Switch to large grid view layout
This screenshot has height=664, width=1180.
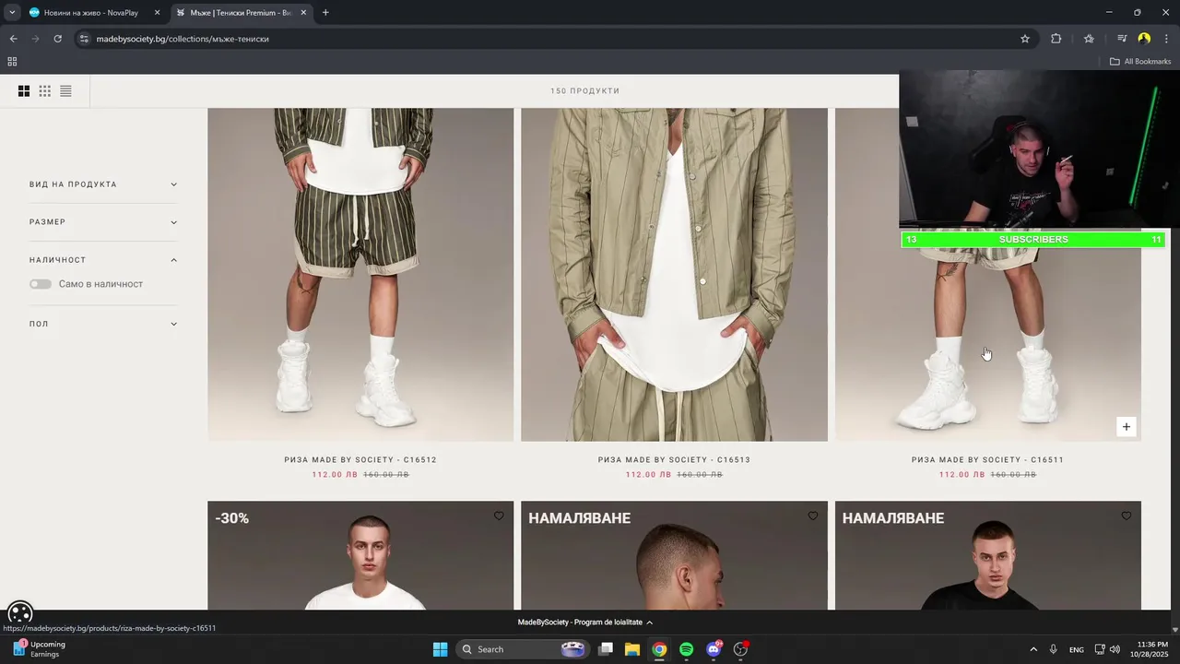pyautogui.click(x=24, y=90)
